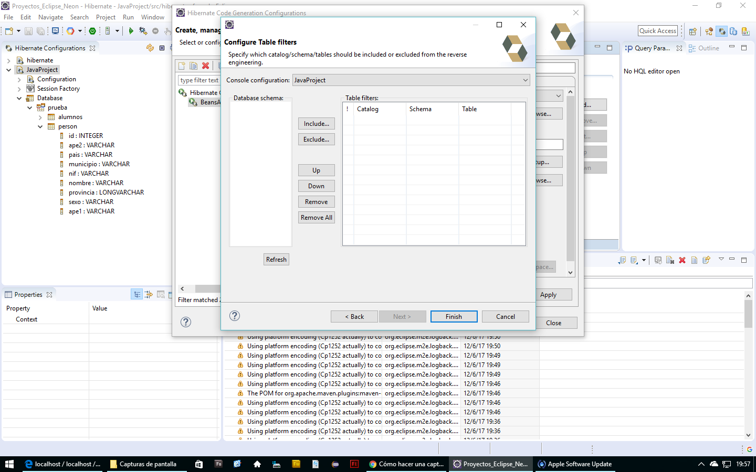Click the Save toolbar icon

(x=29, y=31)
